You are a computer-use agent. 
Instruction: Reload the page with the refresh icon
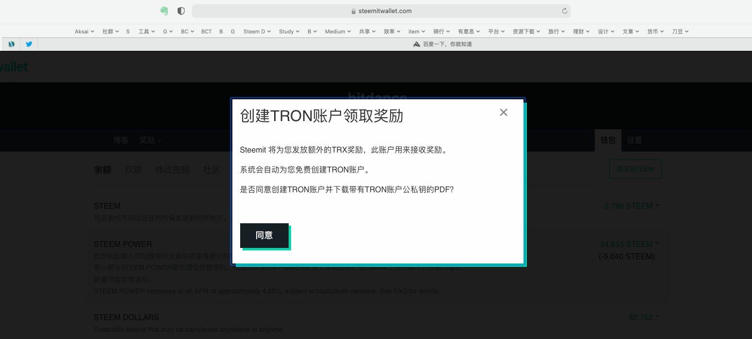point(564,11)
